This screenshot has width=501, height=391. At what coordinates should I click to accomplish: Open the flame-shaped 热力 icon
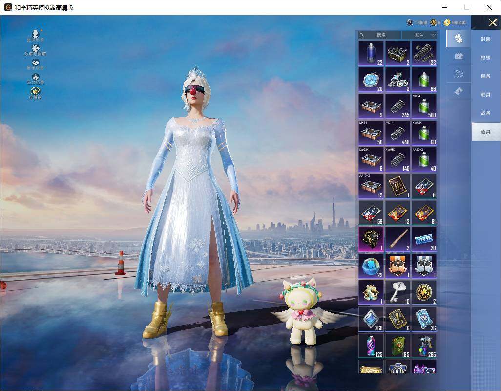36,79
